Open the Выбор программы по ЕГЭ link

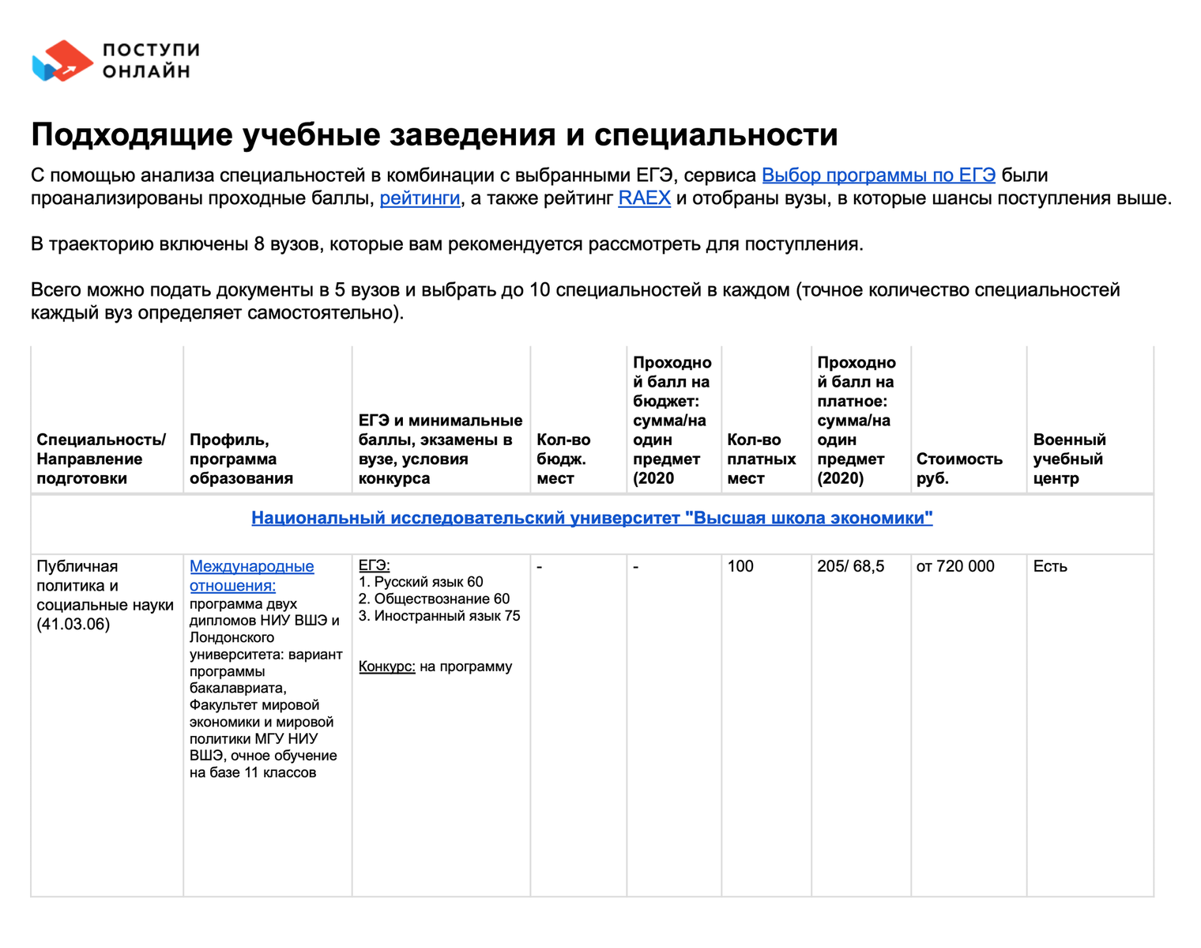[x=879, y=175]
